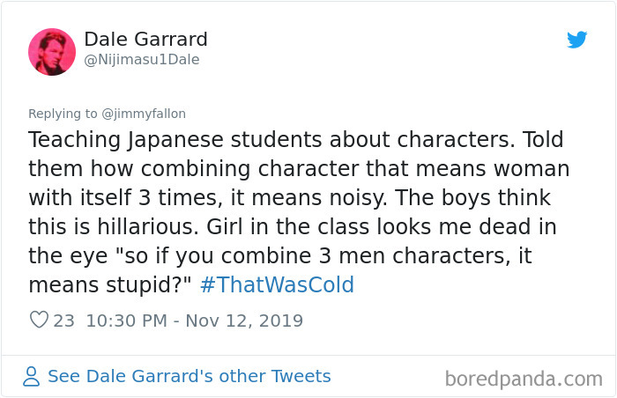Click the boredpanda.com watermark
Viewport: 617px width, 398px height.
click(524, 380)
